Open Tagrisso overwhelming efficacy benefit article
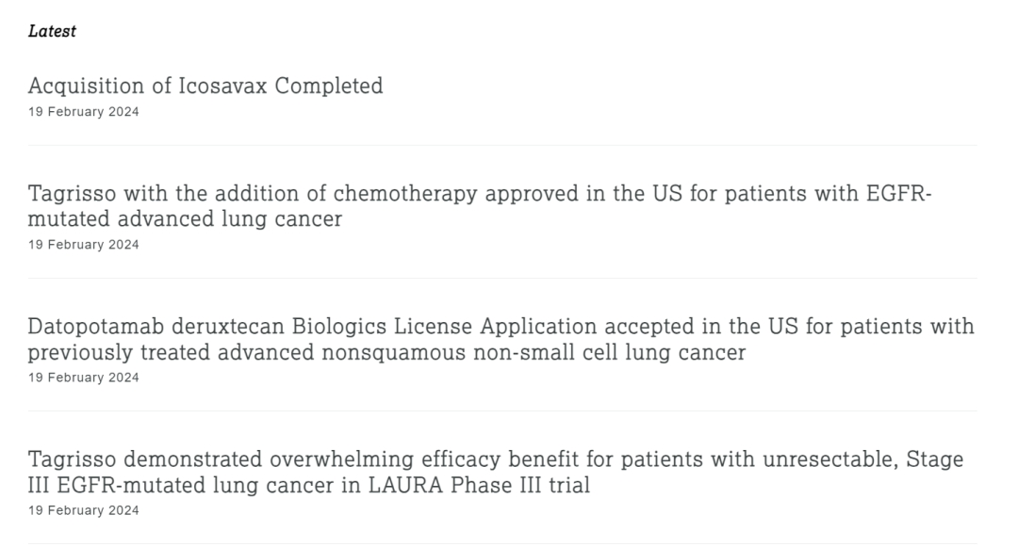This screenshot has height=547, width=1018. [495, 460]
